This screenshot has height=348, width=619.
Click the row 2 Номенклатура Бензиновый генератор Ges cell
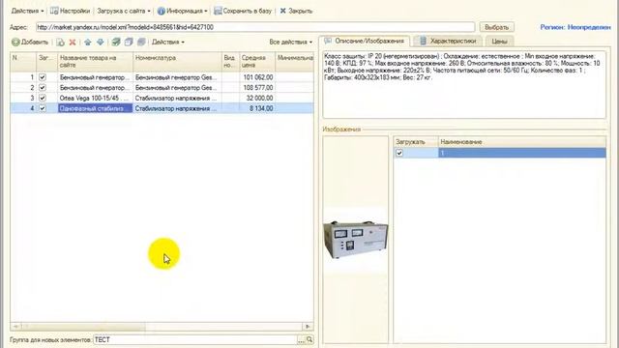click(x=177, y=88)
